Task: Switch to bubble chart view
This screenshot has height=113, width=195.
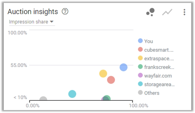Action: tap(150, 12)
